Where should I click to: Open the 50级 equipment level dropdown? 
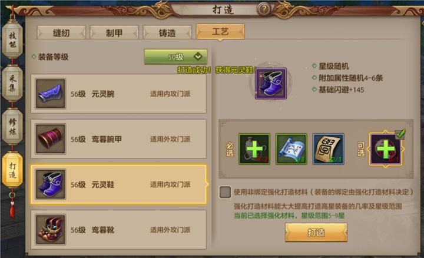175,57
